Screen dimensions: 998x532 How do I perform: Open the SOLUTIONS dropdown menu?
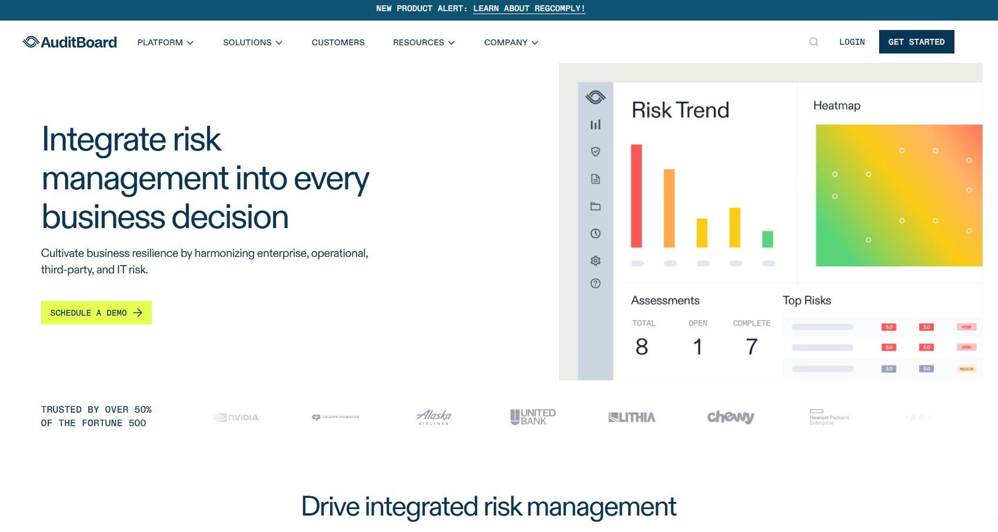coord(252,42)
